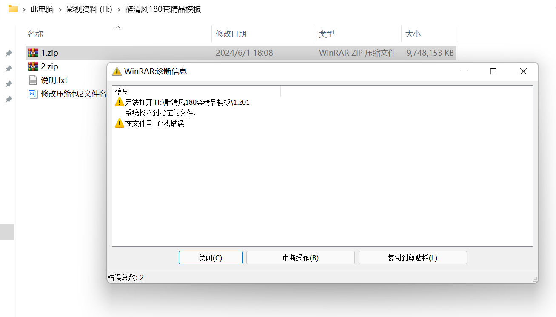Viewport: 556px width, 317px height.
Task: Select the 在文件里 查找错误 line
Action: (x=154, y=123)
